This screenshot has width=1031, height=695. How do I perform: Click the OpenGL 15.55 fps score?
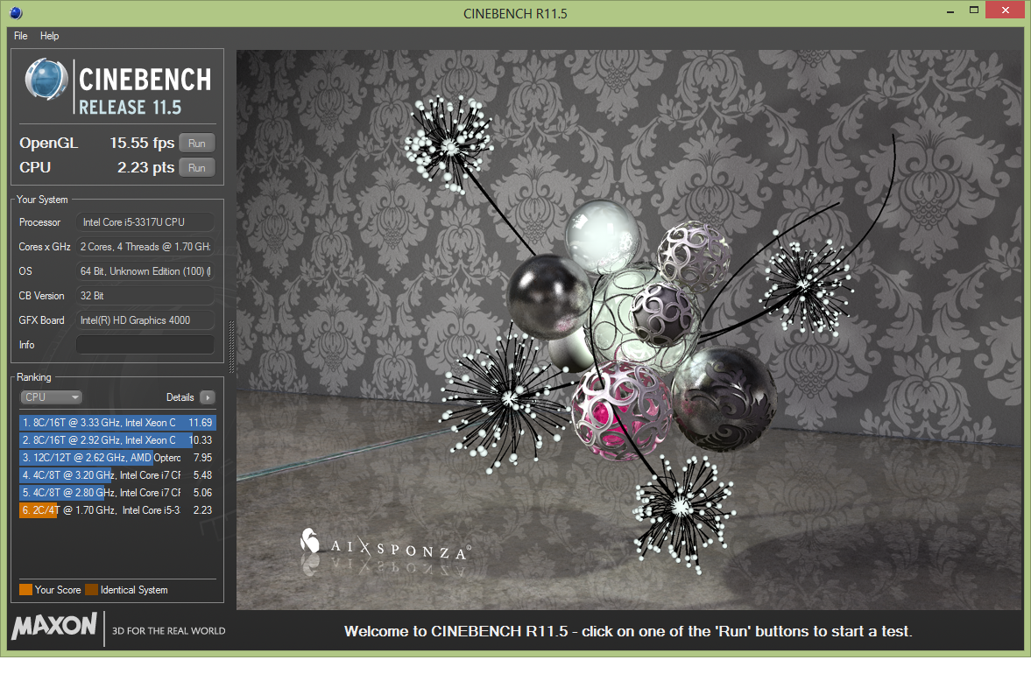tap(142, 144)
